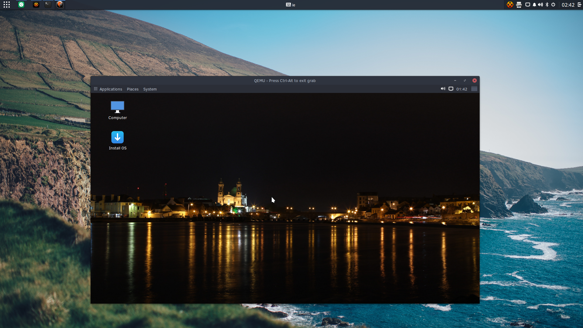
Task: Click the host clock showing 02:42
Action: click(568, 5)
